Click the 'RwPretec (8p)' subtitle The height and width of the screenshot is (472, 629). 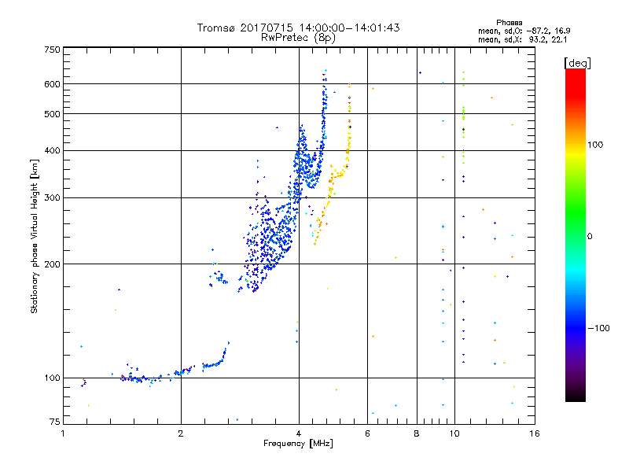[x=298, y=38]
